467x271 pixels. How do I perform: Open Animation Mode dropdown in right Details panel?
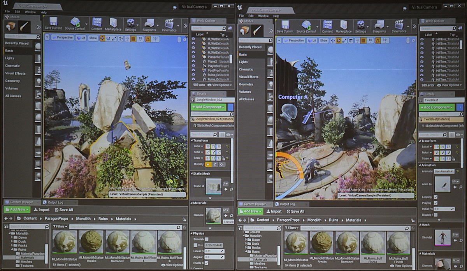[443, 171]
